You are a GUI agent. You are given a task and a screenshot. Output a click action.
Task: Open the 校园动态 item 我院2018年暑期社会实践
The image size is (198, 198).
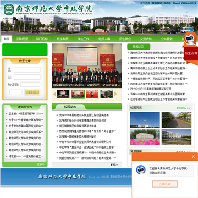84,116
